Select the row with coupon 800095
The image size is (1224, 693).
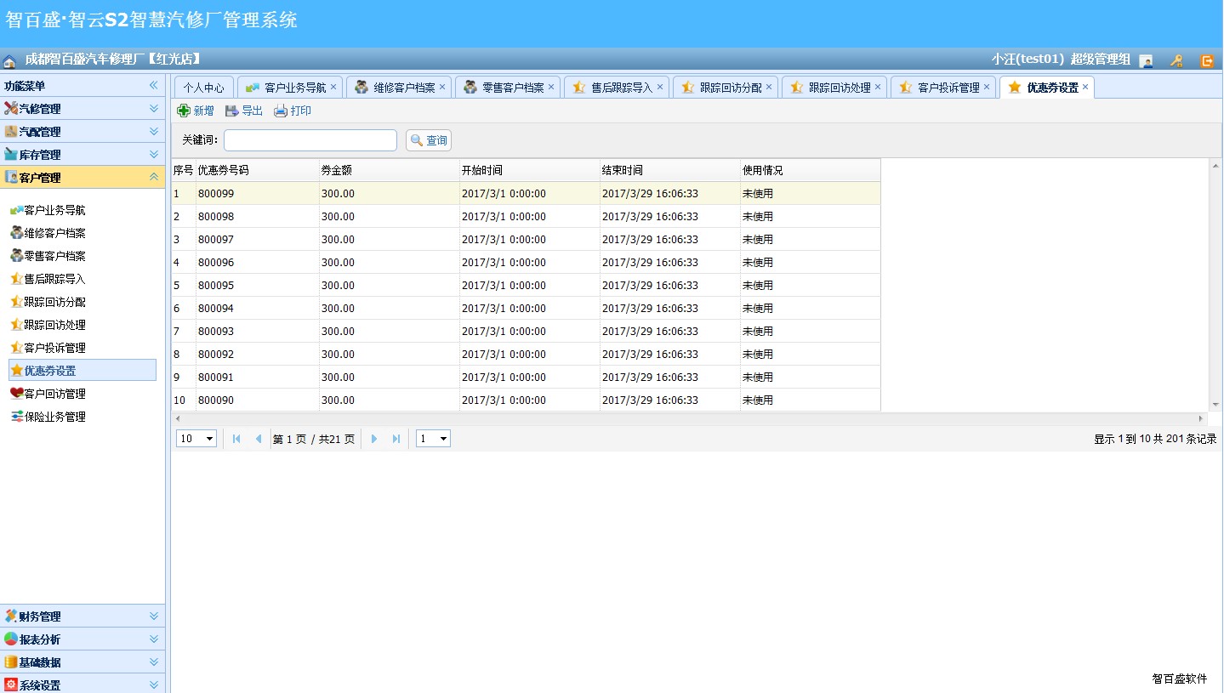[x=526, y=285]
